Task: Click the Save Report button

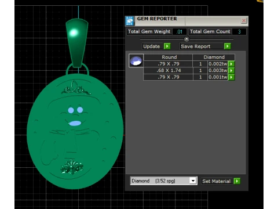Action: [202, 46]
